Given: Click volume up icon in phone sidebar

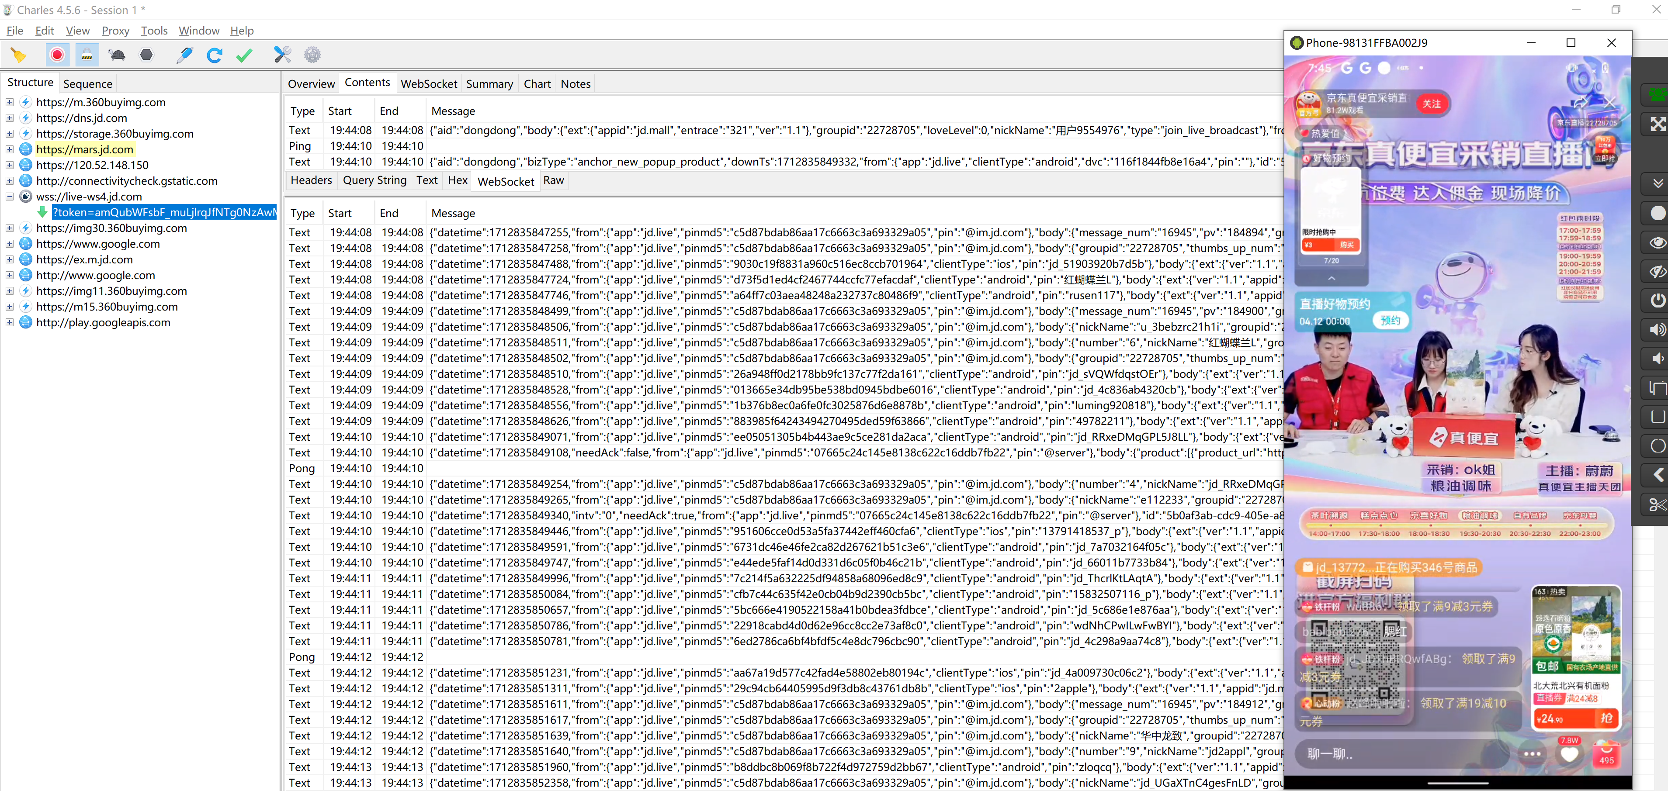Looking at the screenshot, I should pos(1657,330).
